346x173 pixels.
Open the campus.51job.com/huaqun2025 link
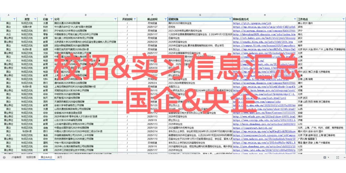click(264, 45)
